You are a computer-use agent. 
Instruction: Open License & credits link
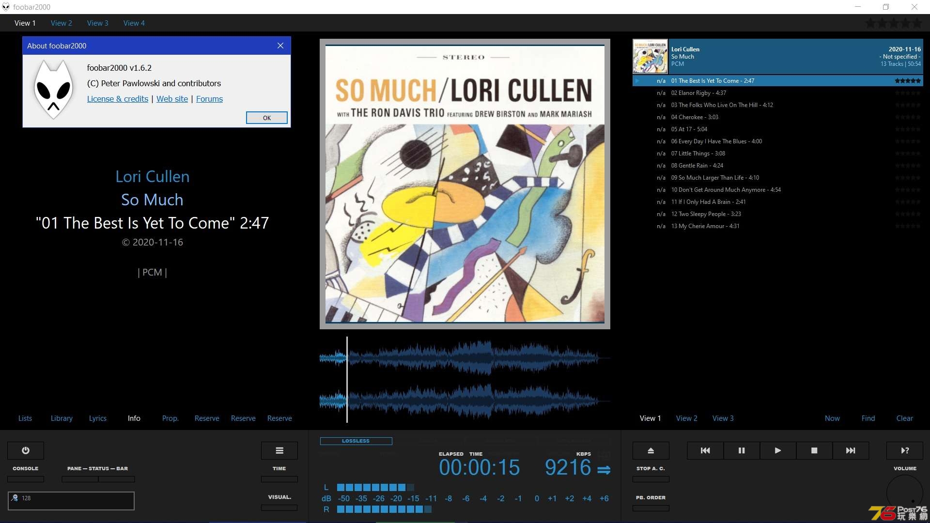[118, 99]
